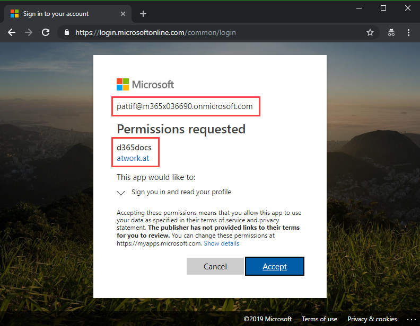Click the "Show details" link
The width and height of the screenshot is (420, 326).
point(222,243)
